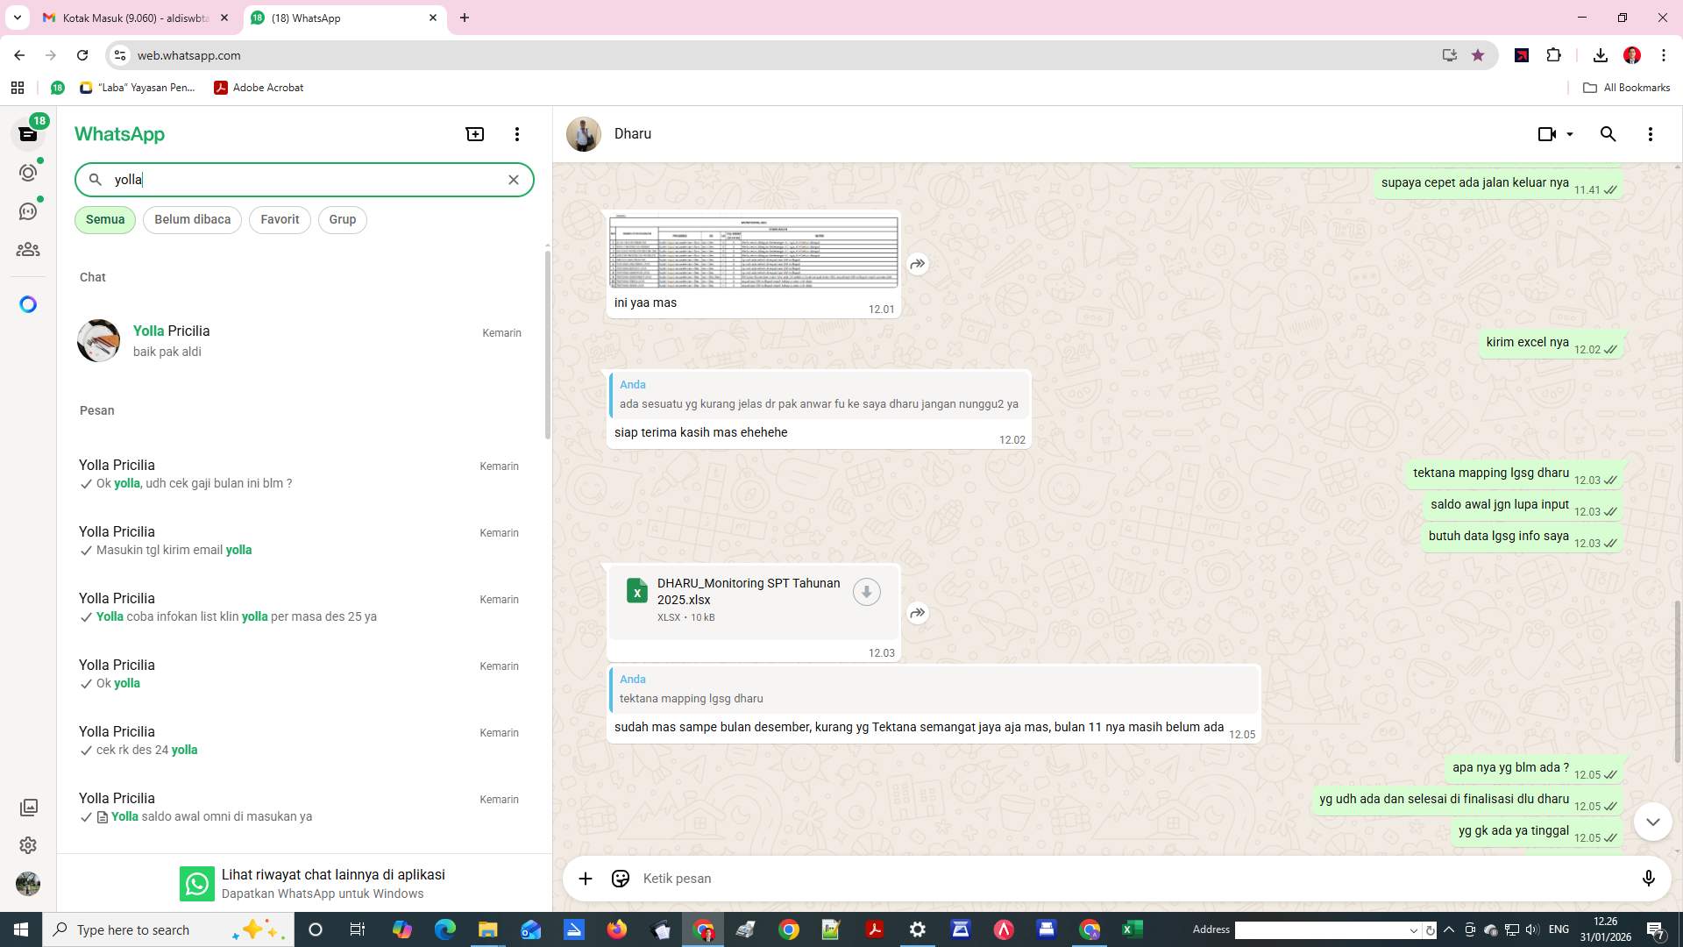Expand scroll-to-bottom chevron in chat
The width and height of the screenshot is (1683, 947).
[1652, 822]
